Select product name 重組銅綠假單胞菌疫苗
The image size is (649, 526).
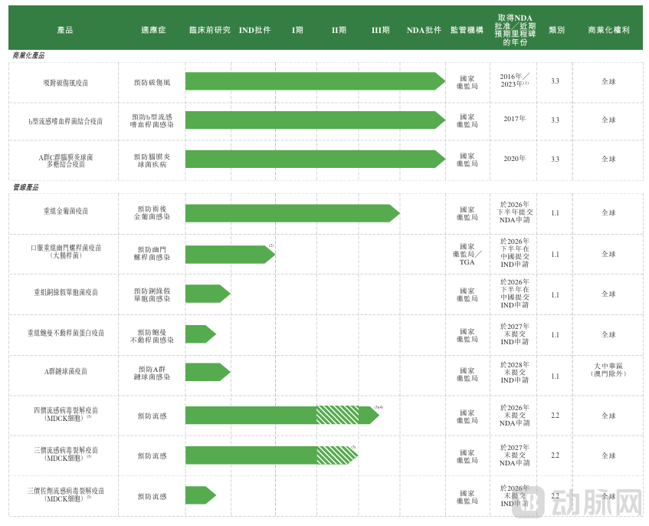[x=66, y=292]
